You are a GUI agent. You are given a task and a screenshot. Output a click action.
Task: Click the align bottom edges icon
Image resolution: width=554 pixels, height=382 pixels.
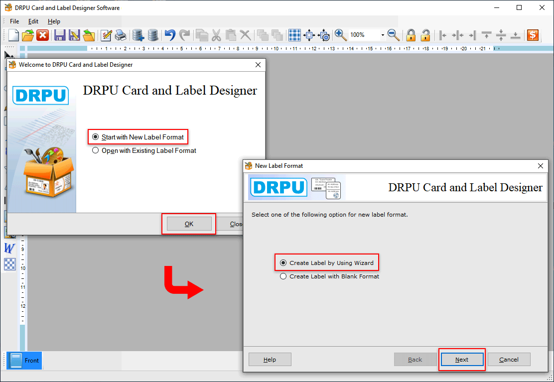click(516, 35)
